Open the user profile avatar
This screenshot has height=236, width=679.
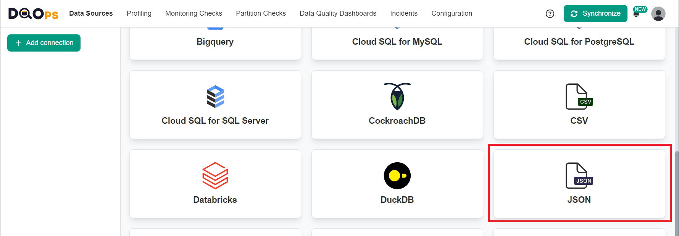[x=658, y=14]
